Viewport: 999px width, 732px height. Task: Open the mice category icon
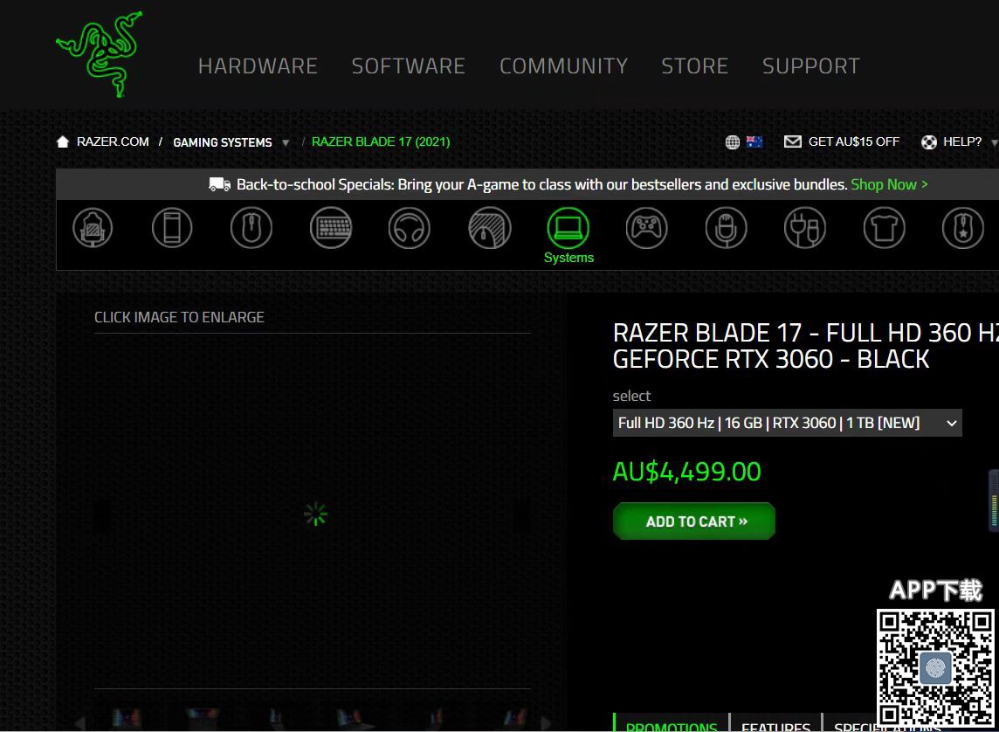pos(251,228)
